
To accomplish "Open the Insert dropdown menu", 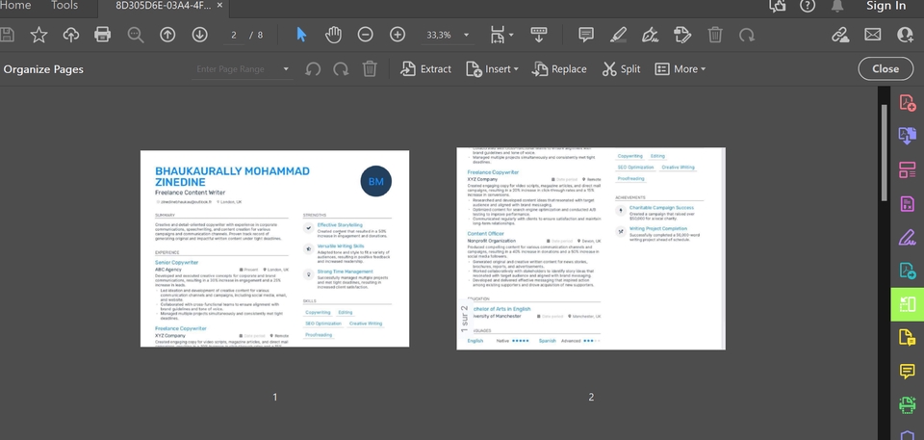I will (492, 69).
